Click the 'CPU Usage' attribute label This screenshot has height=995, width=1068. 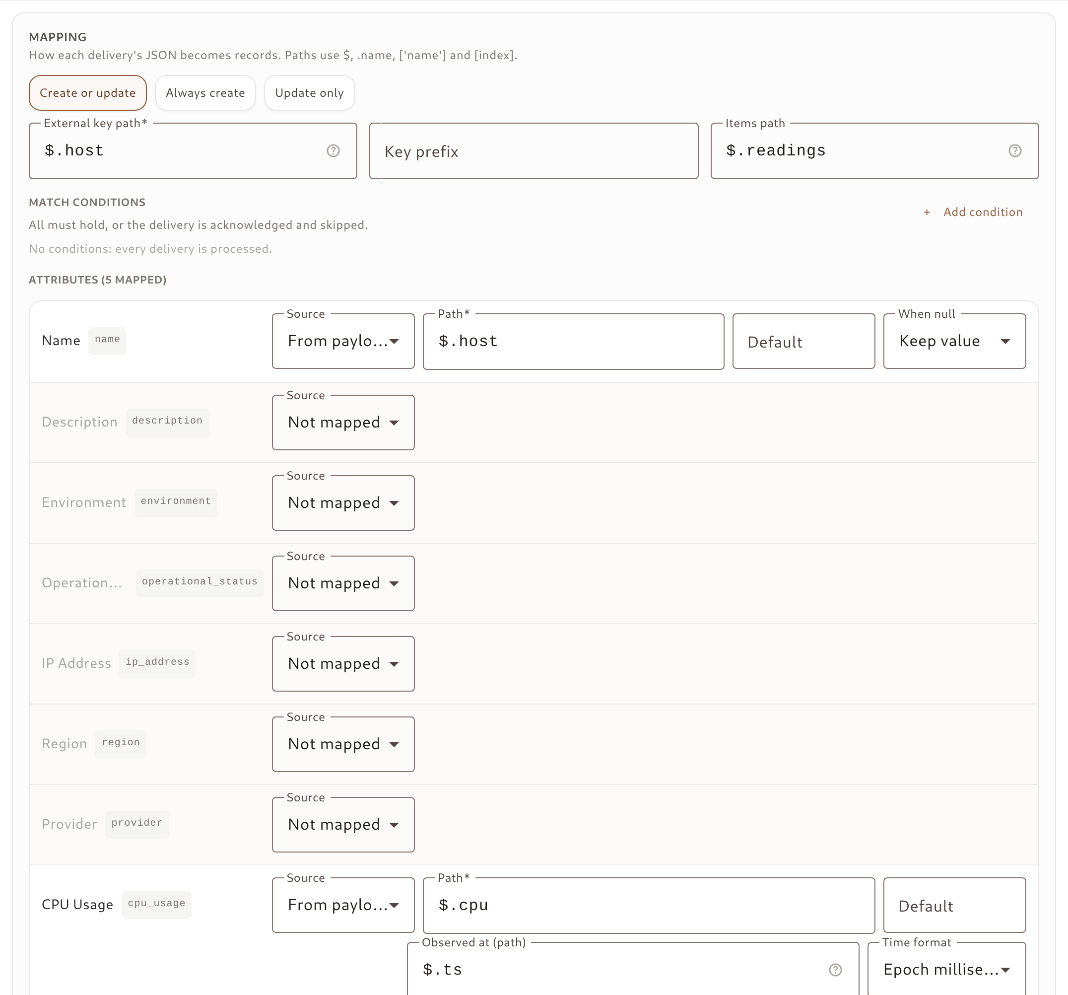tap(77, 905)
